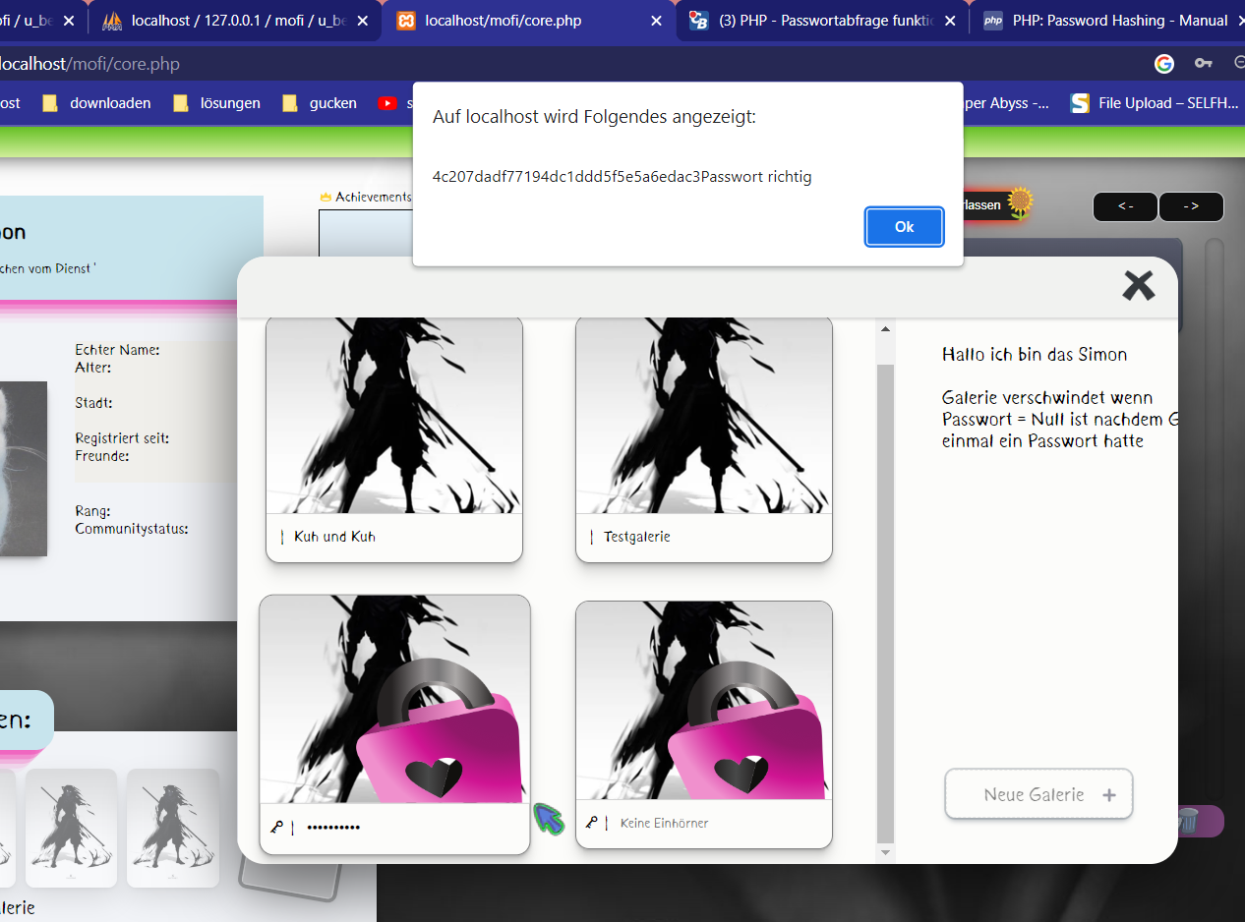Open the locked Keine Einhörner gallery
The image size is (1245, 922).
click(704, 724)
